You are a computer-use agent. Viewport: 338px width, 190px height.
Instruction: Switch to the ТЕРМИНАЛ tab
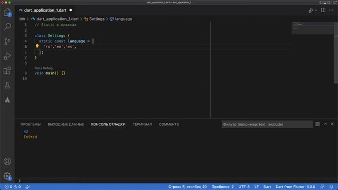coord(142,125)
